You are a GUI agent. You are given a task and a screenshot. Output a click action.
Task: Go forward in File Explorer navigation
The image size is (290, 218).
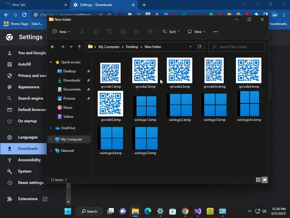63,47
